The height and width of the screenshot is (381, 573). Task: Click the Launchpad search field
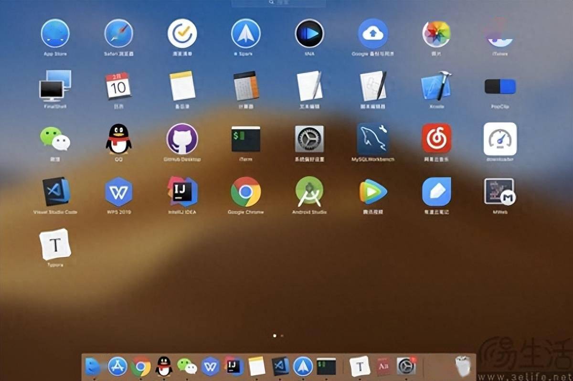pyautogui.click(x=278, y=2)
